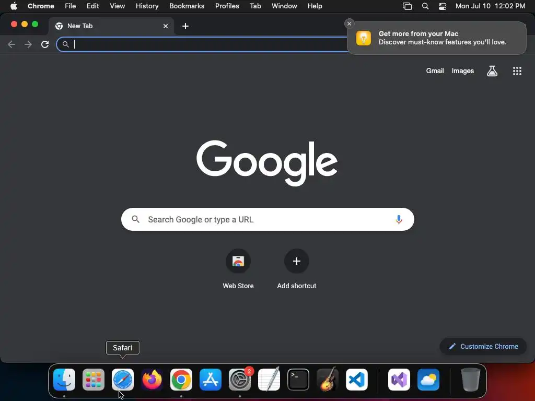
Task: Launch Firefox from the dock
Action: 152,380
